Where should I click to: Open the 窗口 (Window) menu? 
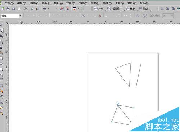(132, 3)
